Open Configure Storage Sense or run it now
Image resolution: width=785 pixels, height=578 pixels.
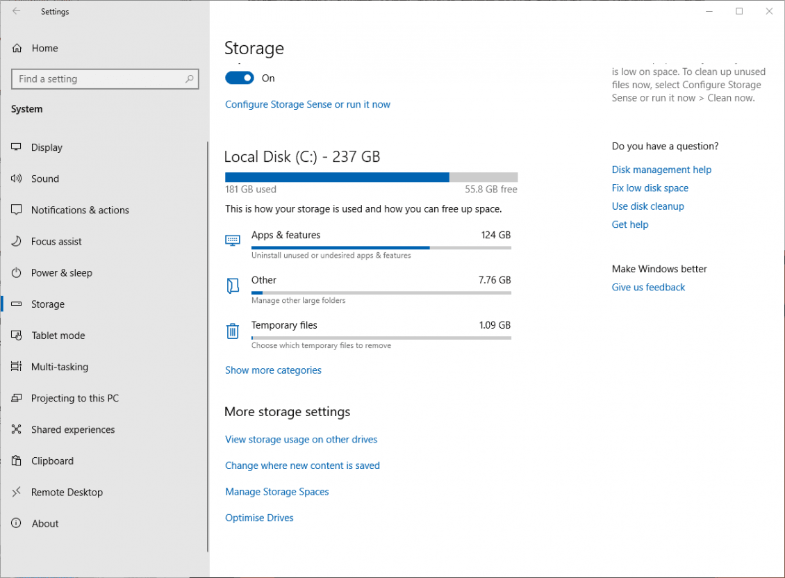pyautogui.click(x=308, y=104)
